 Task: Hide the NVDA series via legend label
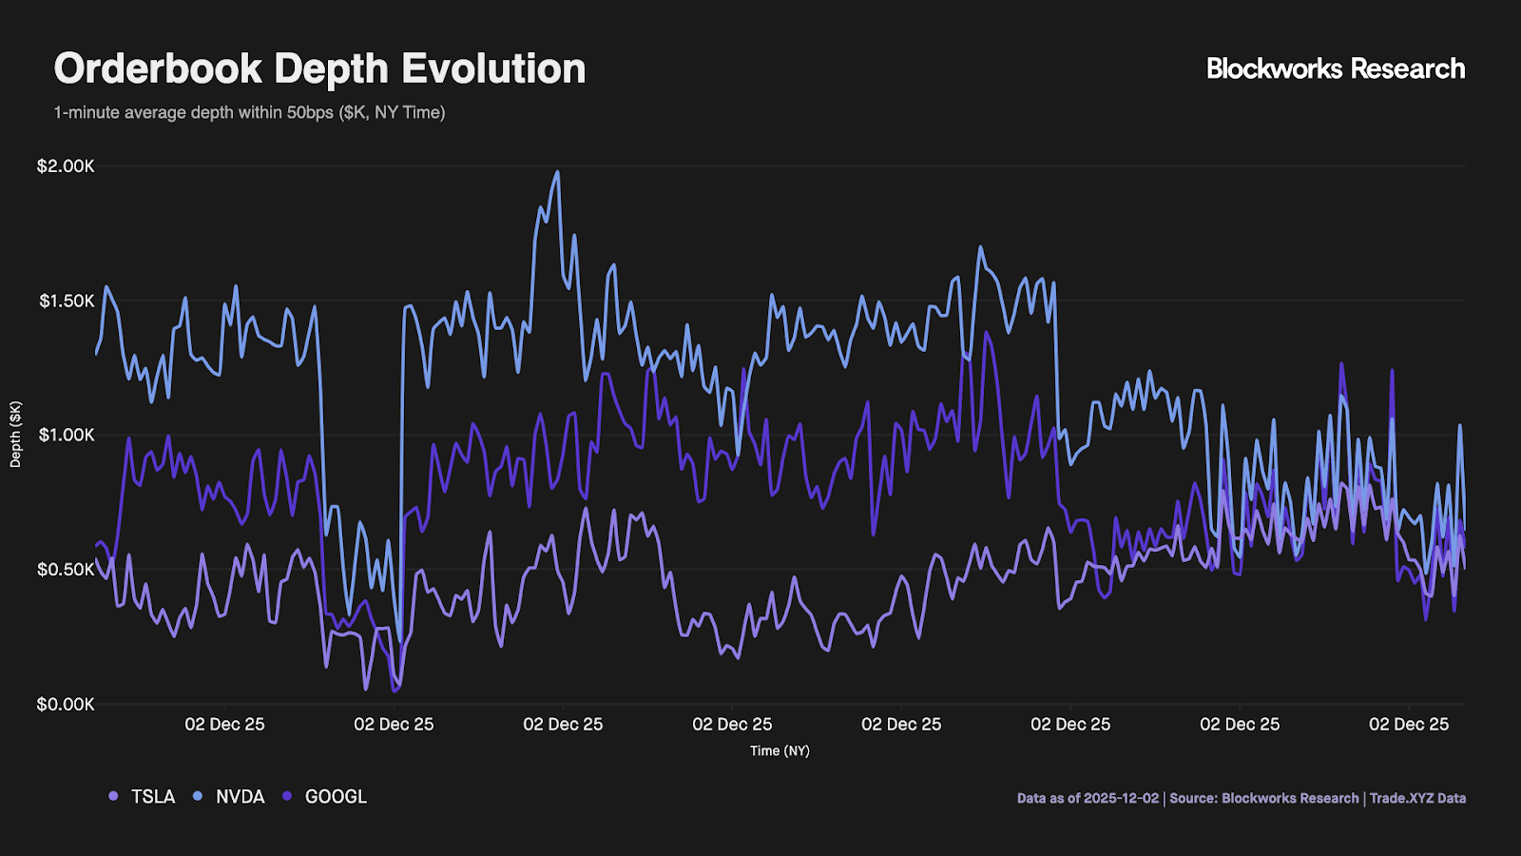pos(240,796)
